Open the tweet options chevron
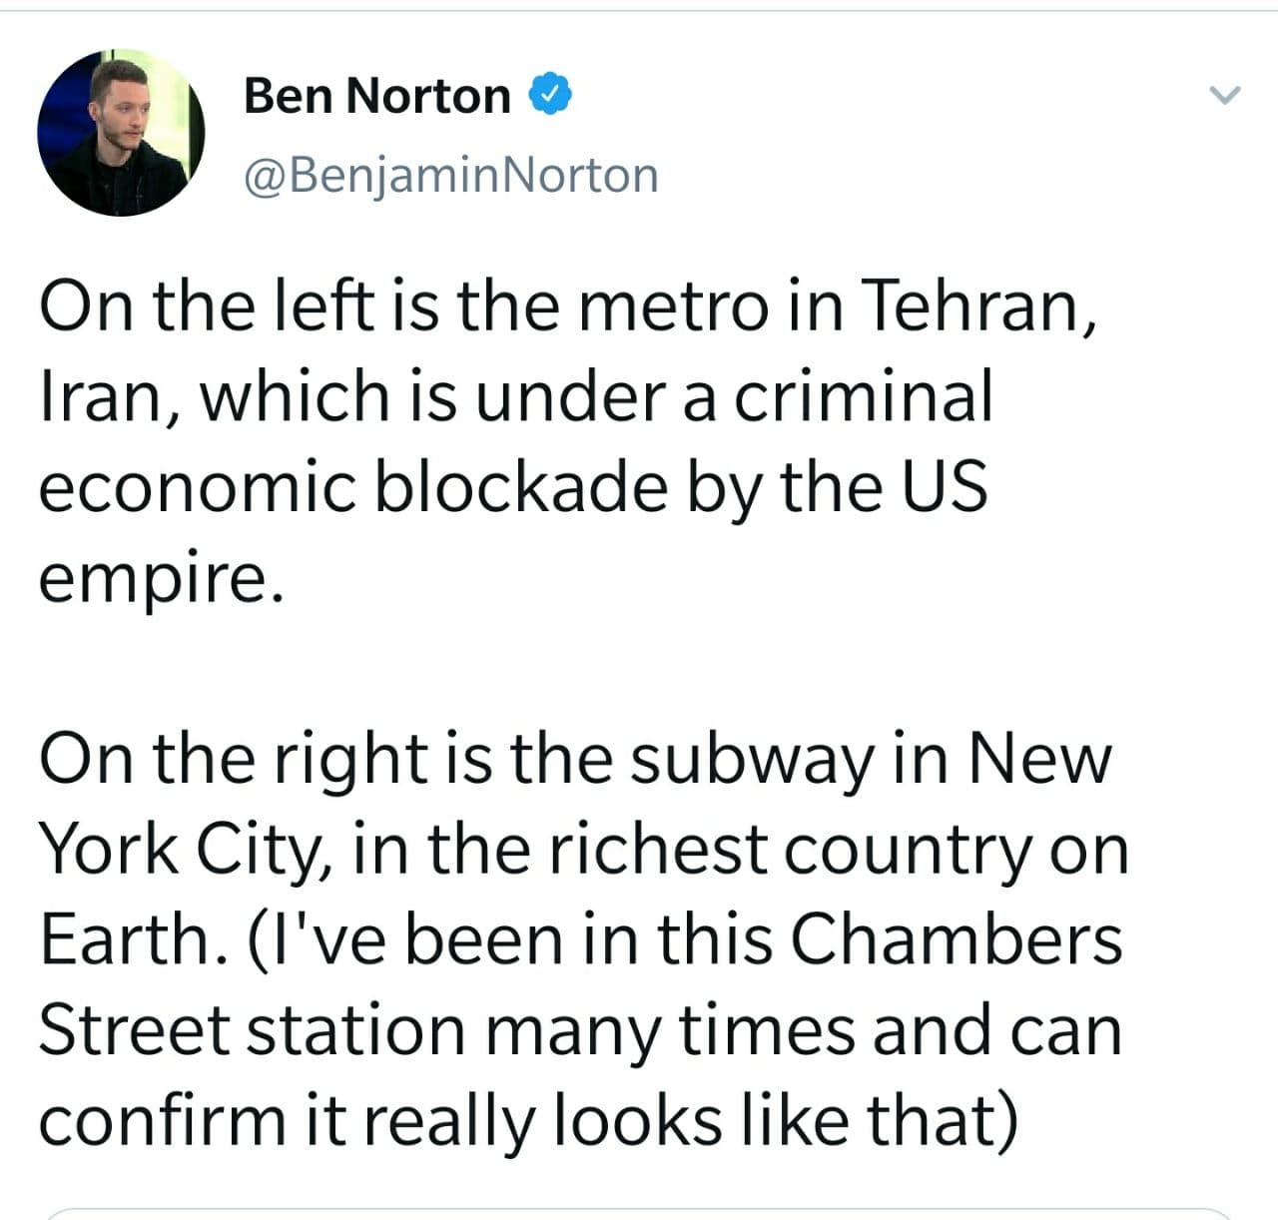This screenshot has width=1278, height=1220. pyautogui.click(x=1224, y=96)
